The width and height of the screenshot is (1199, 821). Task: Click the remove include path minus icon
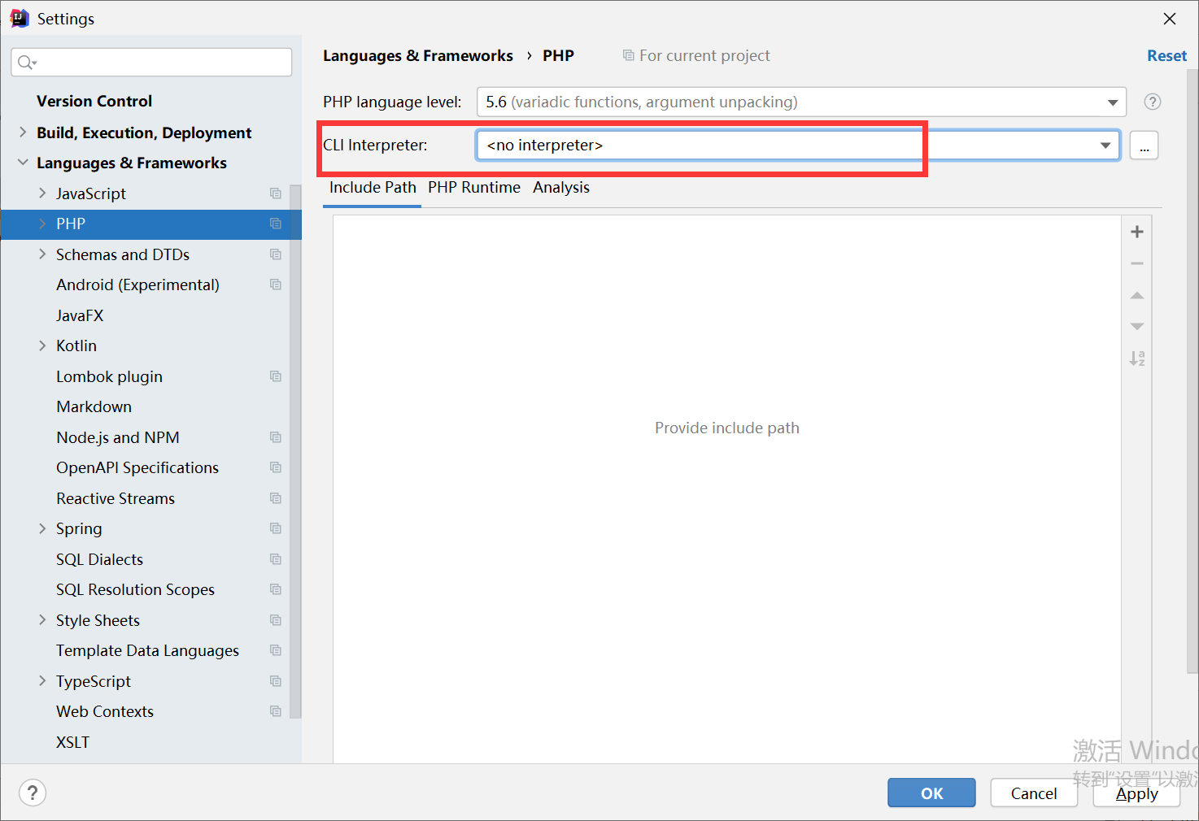[1137, 263]
